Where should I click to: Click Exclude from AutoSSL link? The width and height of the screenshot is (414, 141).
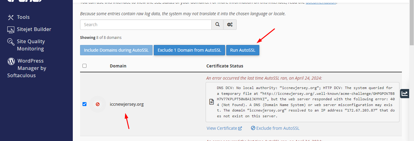tap(275, 128)
